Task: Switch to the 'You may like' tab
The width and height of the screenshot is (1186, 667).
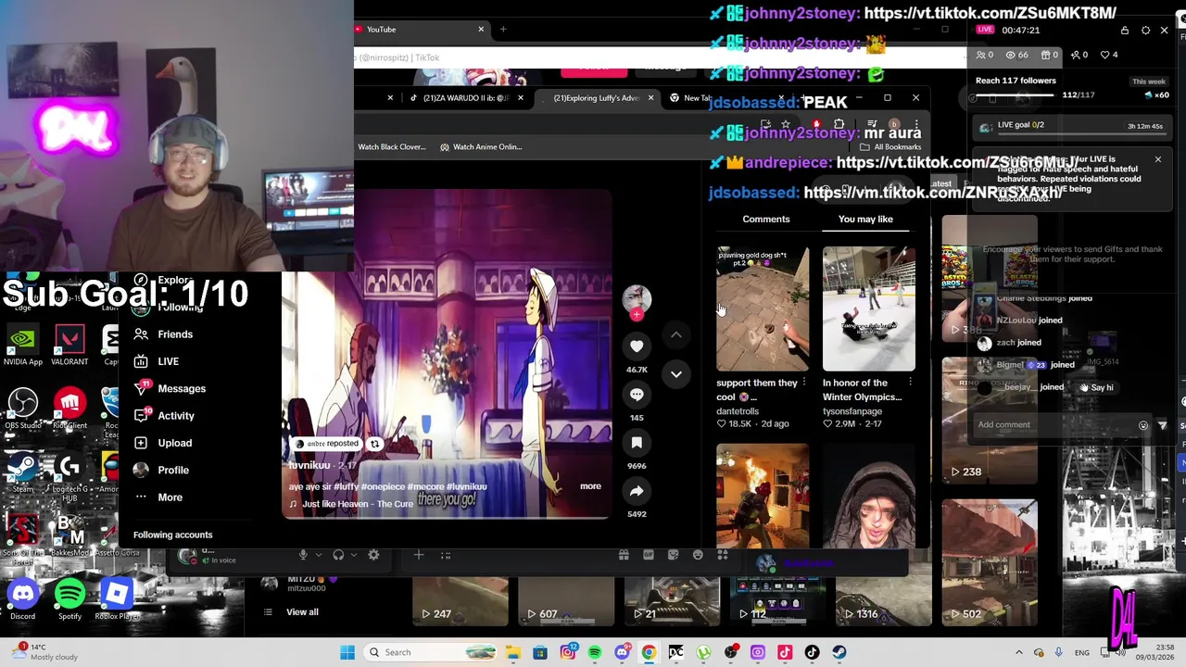Action: coord(865,219)
